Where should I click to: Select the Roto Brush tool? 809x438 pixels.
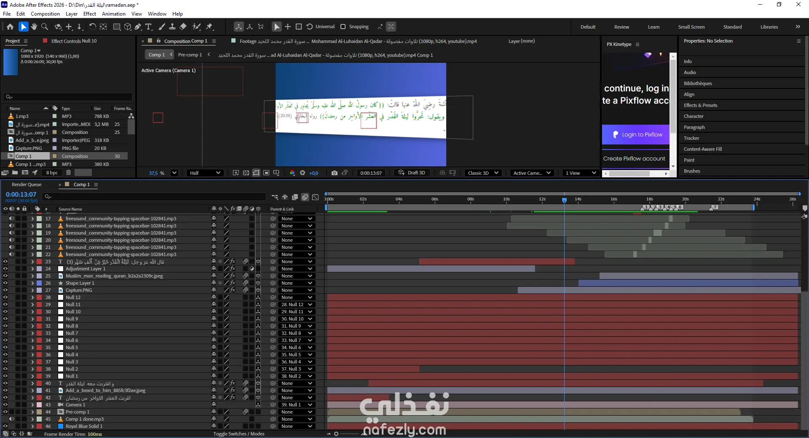[196, 27]
